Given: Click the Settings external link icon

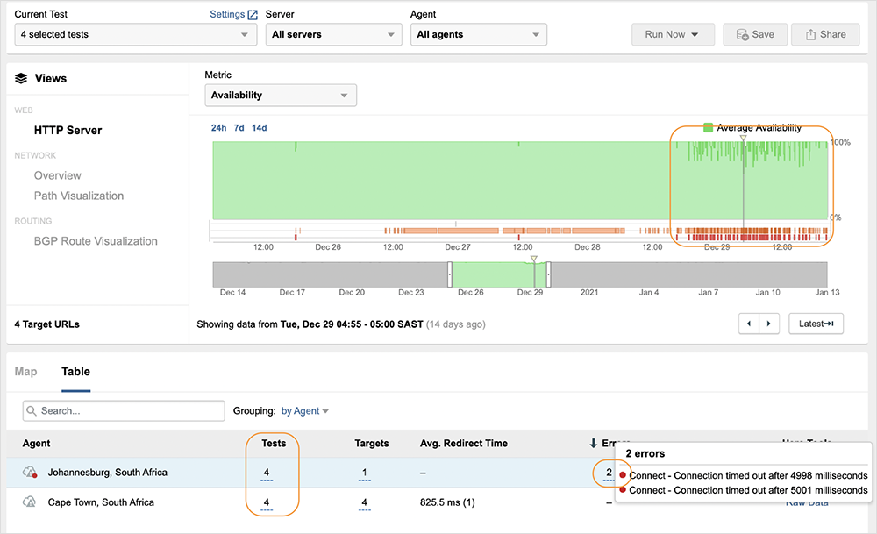Looking at the screenshot, I should (253, 15).
